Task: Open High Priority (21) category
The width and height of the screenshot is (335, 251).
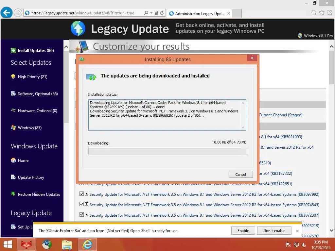Action: [x=32, y=76]
